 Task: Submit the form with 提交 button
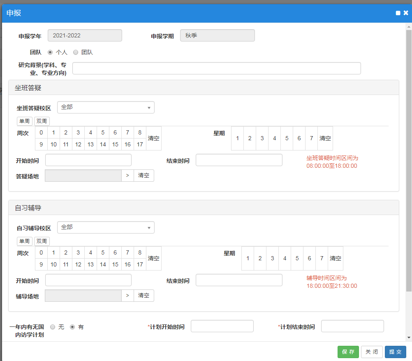[x=395, y=352]
